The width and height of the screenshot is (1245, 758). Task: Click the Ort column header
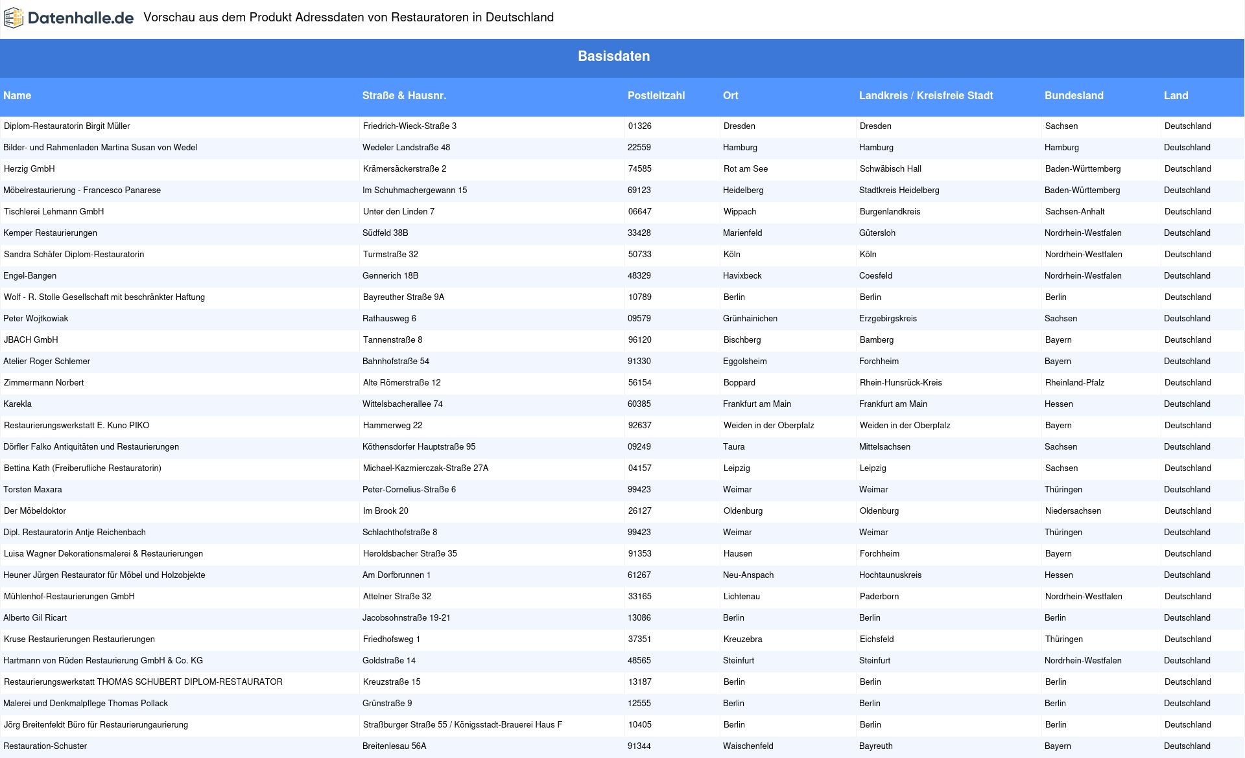click(x=731, y=95)
